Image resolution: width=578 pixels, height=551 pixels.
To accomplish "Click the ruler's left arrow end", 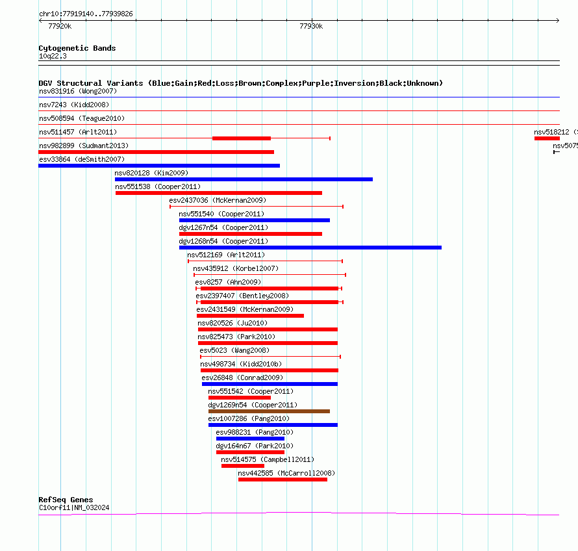I will point(40,20).
